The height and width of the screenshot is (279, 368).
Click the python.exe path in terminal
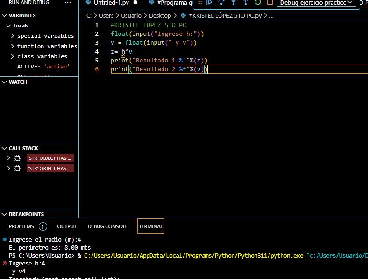tap(194, 256)
